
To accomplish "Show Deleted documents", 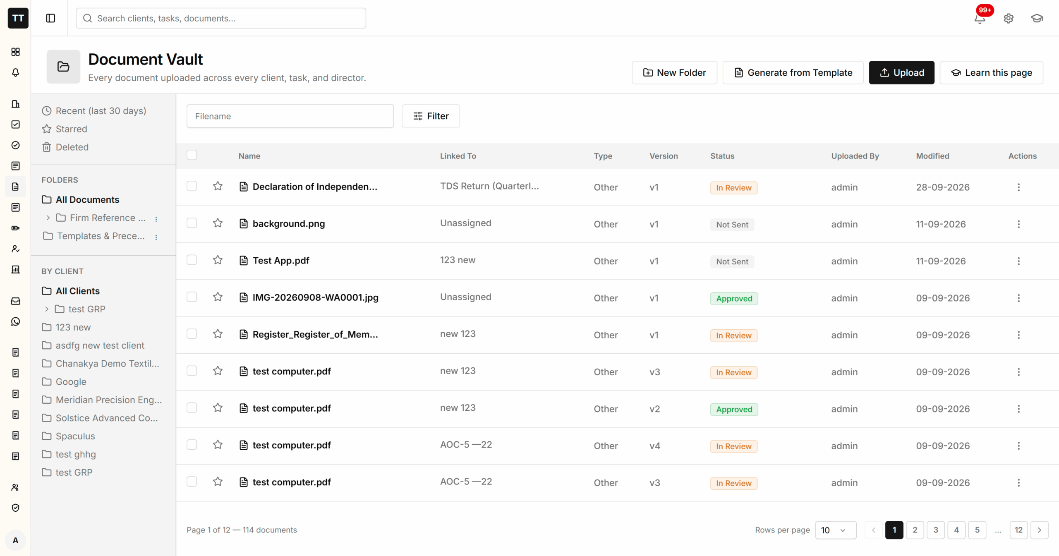I will [65, 147].
